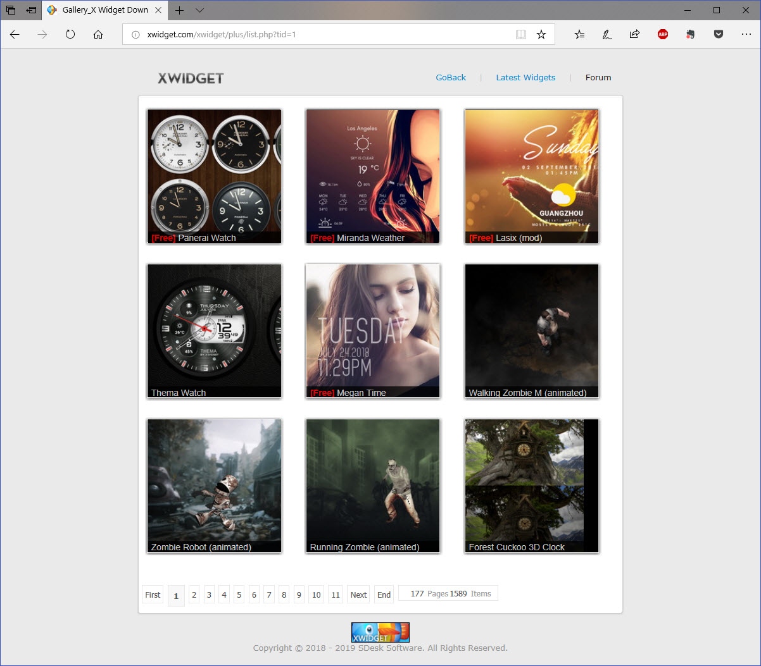Viewport: 761px width, 666px height.
Task: Select page 1 in pagination
Action: click(176, 596)
